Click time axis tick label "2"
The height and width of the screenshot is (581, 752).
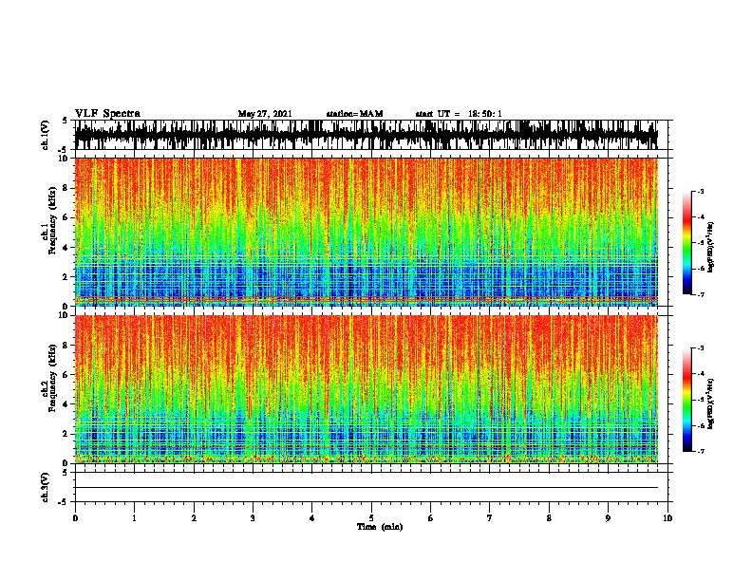[194, 518]
